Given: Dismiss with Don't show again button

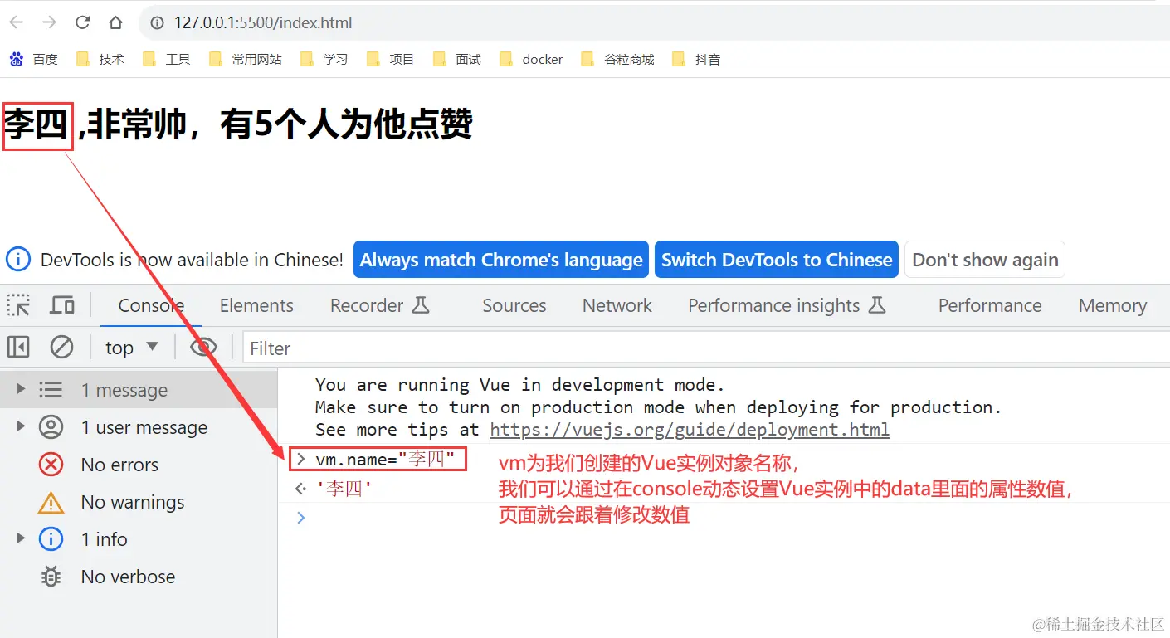Looking at the screenshot, I should (x=985, y=260).
